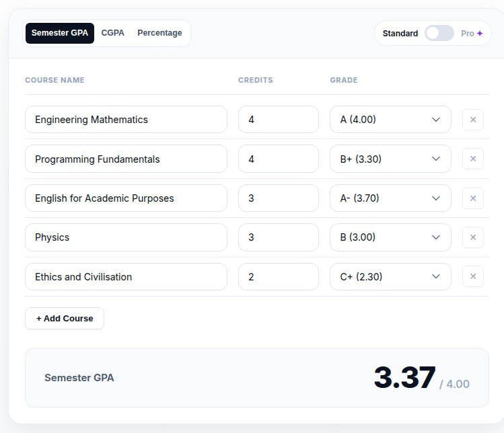Image resolution: width=504 pixels, height=433 pixels.
Task: Edit credits field for Programming Fundamentals
Action: [x=279, y=159]
